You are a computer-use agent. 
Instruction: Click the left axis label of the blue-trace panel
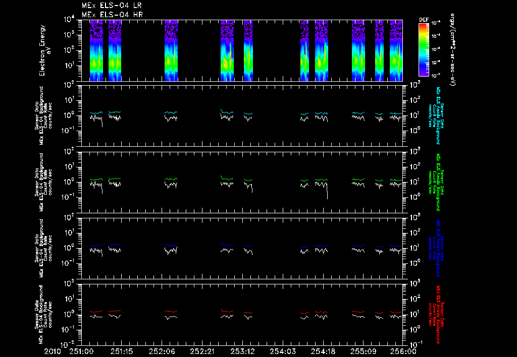[x=43, y=248]
